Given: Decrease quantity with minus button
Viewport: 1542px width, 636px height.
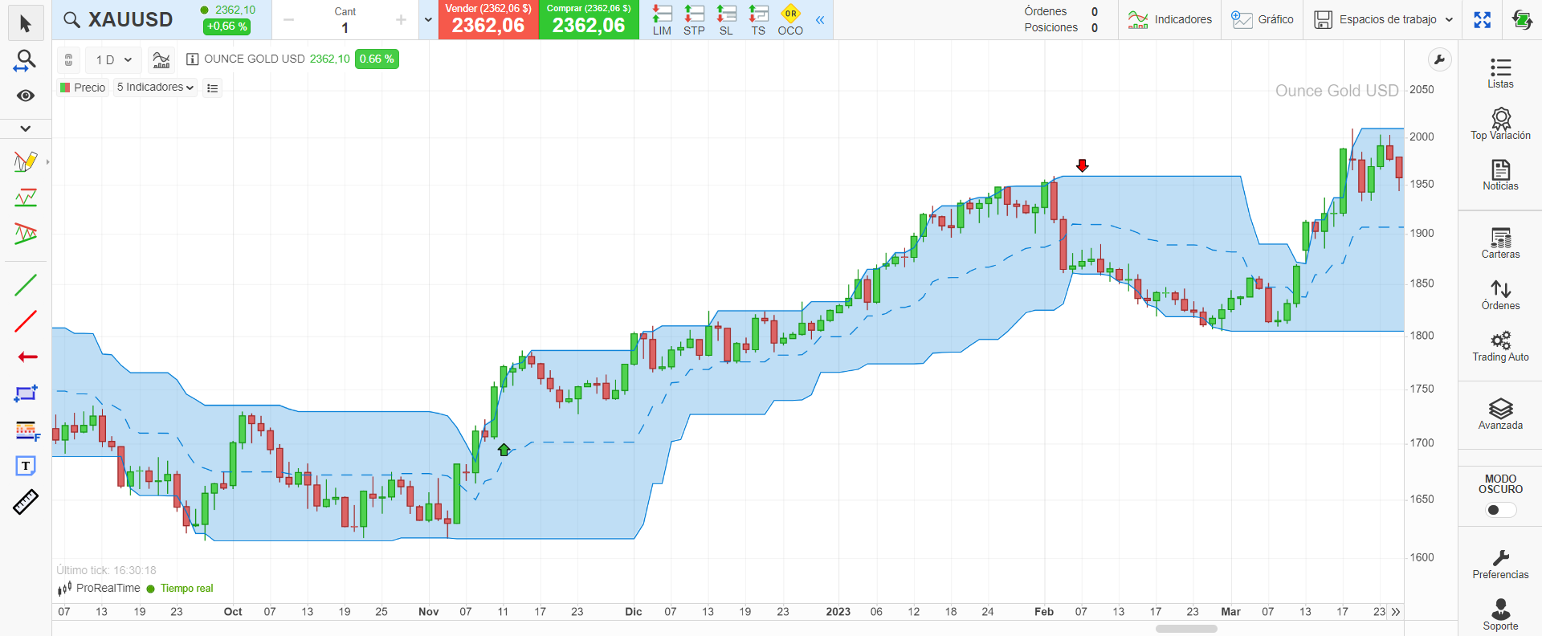Looking at the screenshot, I should tap(289, 20).
